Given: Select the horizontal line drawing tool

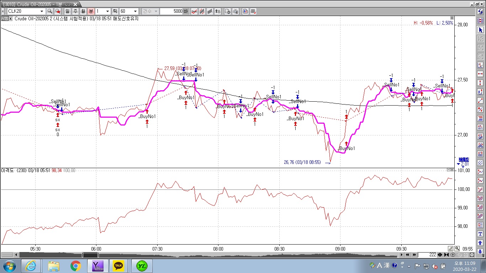Looking at the screenshot, I should [480, 74].
